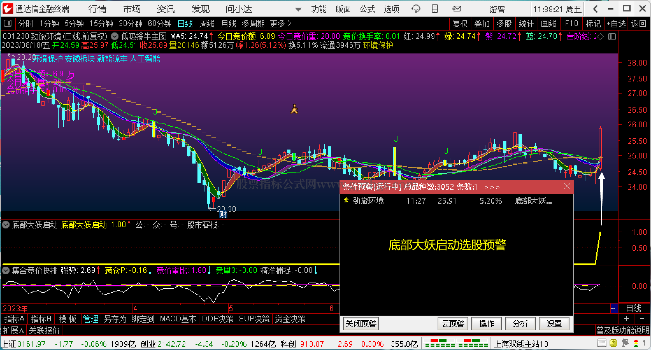Screen dimensions: 651x350
Task: Switch to 周线 weekly period tab
Action: point(207,24)
